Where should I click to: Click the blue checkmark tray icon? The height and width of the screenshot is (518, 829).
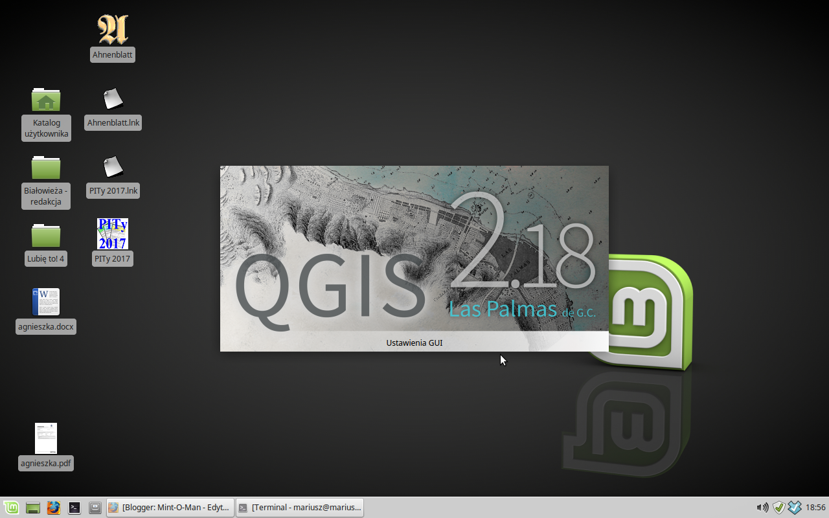794,508
